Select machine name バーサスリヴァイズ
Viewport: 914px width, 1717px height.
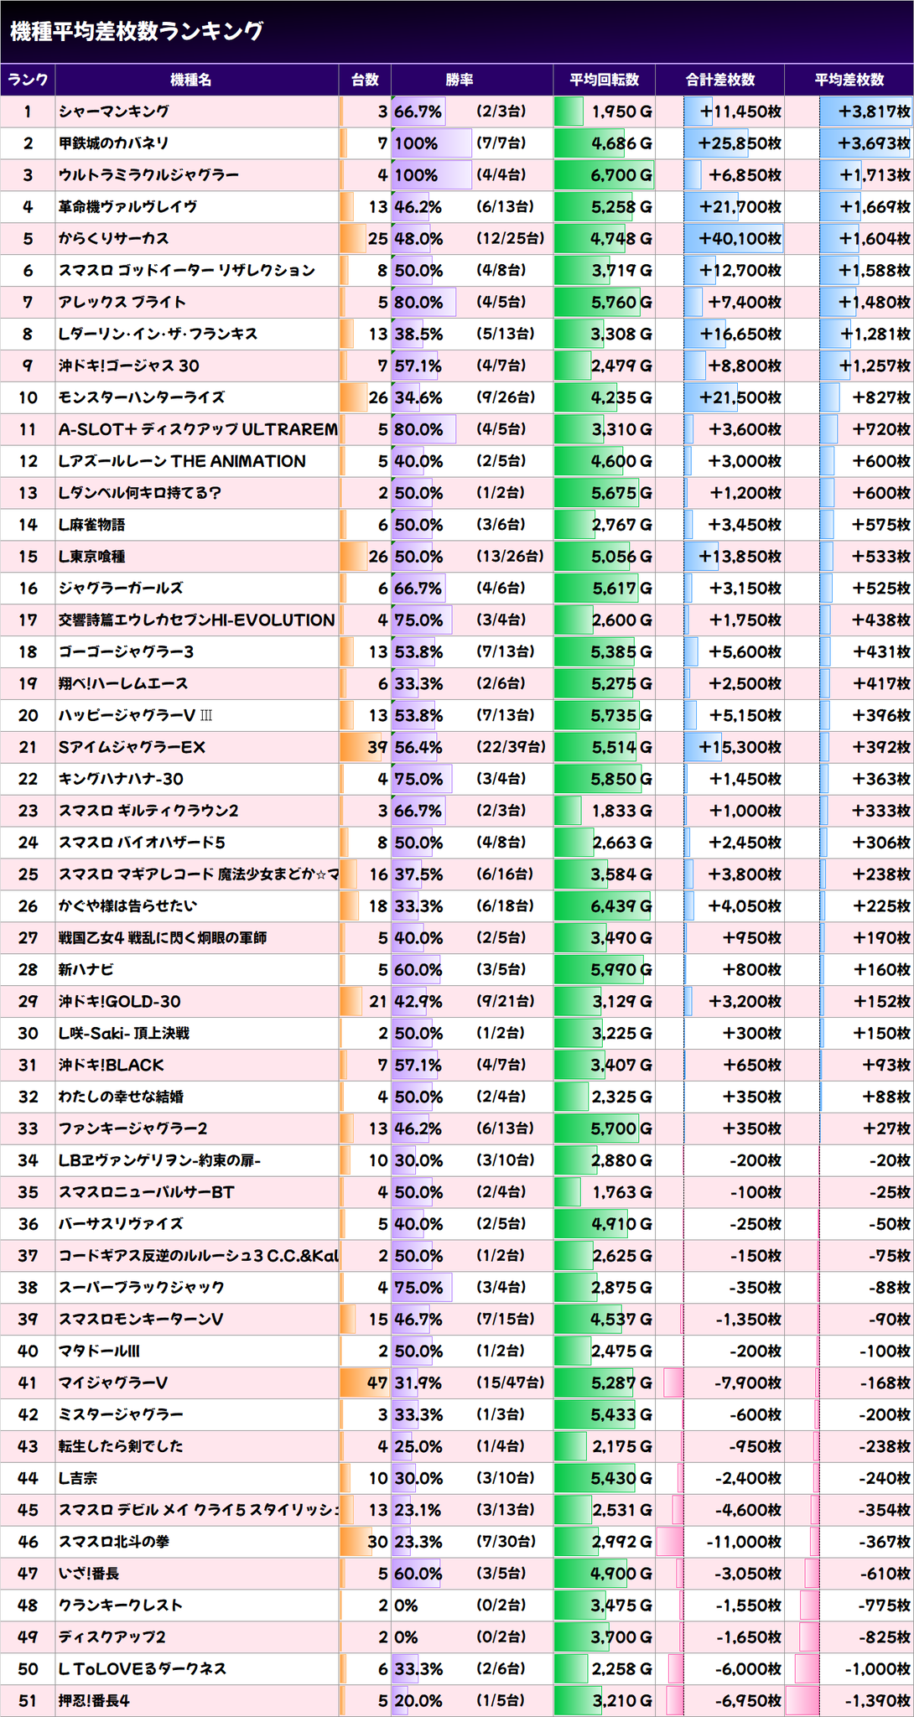click(x=121, y=1224)
